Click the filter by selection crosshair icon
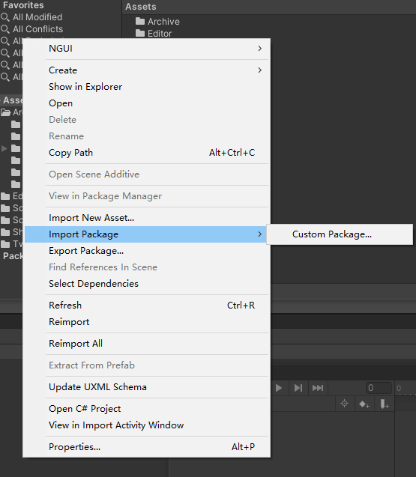The image size is (416, 477). tap(345, 404)
